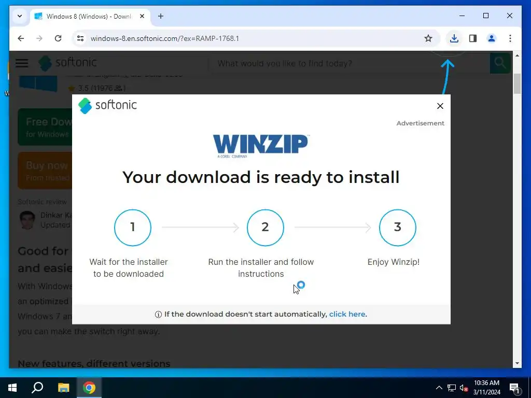Open Chrome side panel icon

pos(473,38)
